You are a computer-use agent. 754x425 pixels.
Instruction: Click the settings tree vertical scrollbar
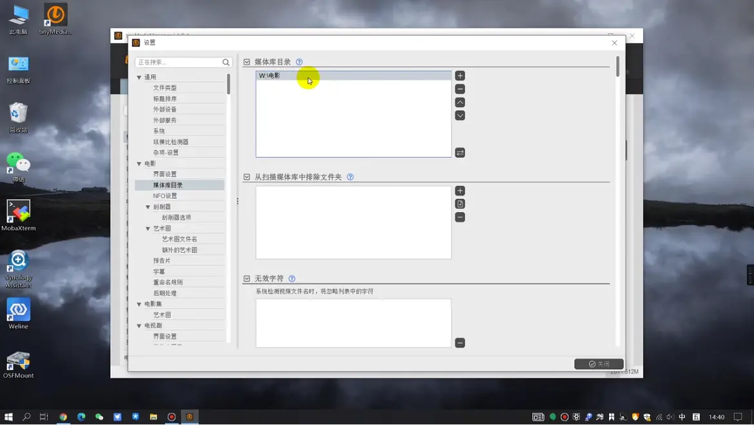pos(229,84)
